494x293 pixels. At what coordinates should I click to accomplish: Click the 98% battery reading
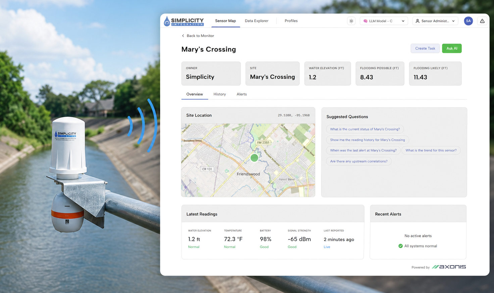265,239
